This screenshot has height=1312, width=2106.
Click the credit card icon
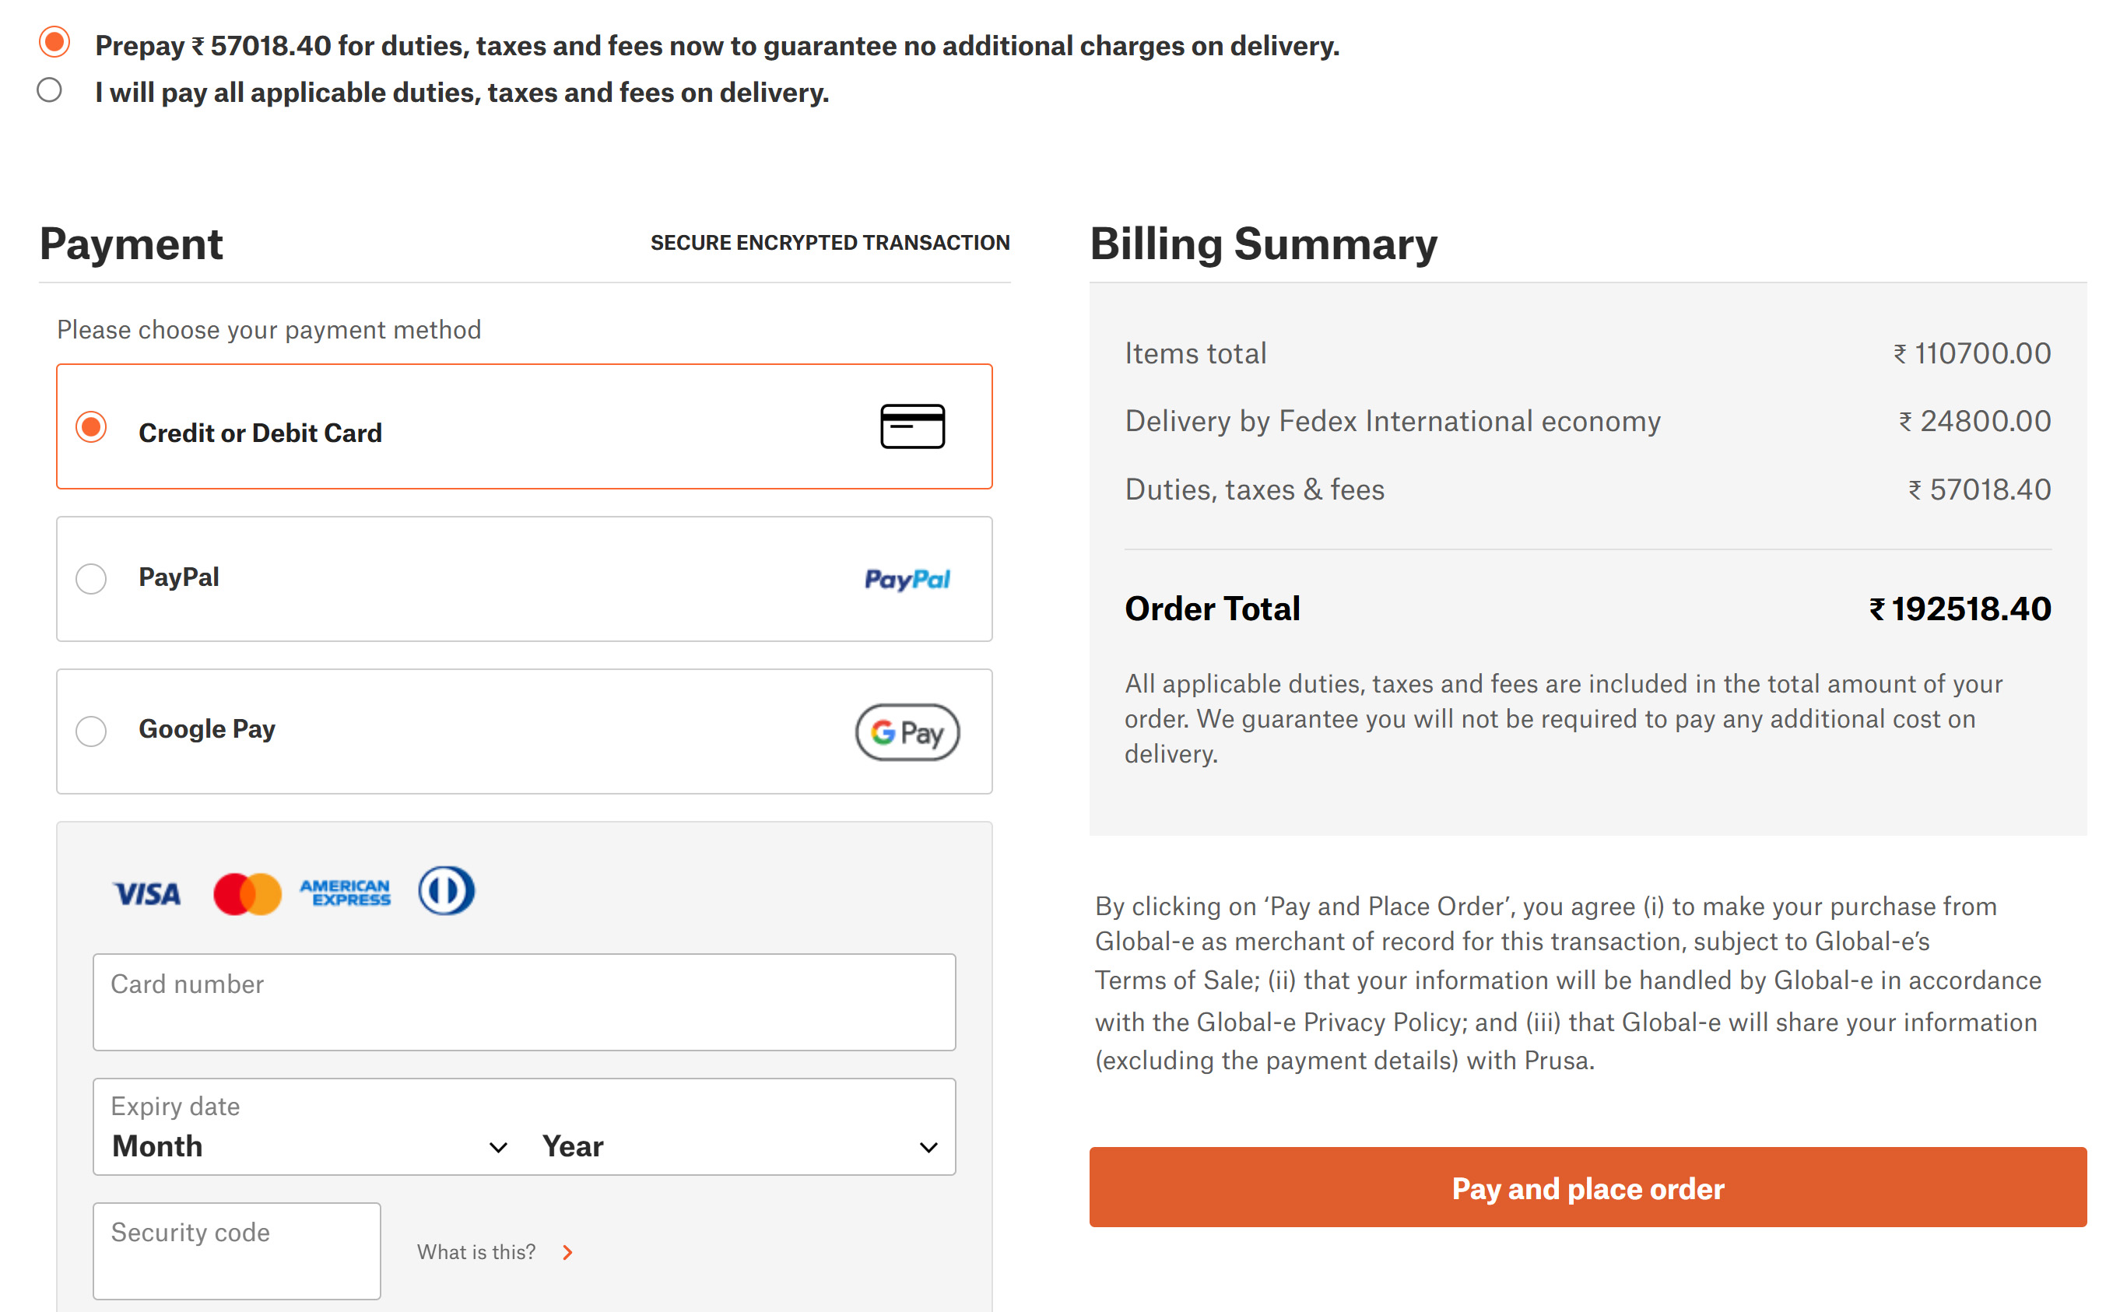click(912, 426)
